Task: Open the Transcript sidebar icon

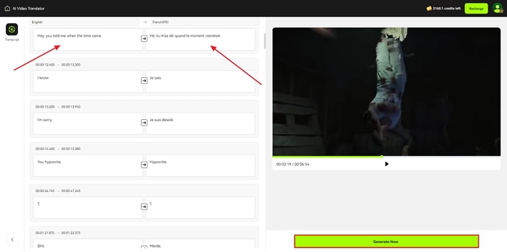Action: pyautogui.click(x=12, y=29)
